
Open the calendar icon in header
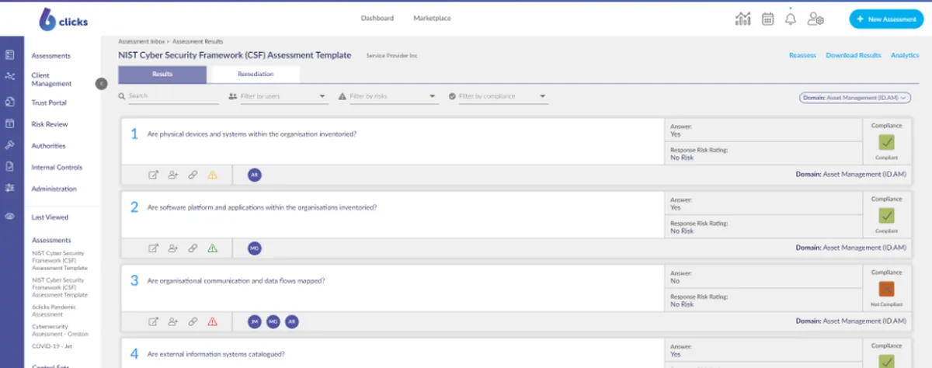[x=767, y=19]
